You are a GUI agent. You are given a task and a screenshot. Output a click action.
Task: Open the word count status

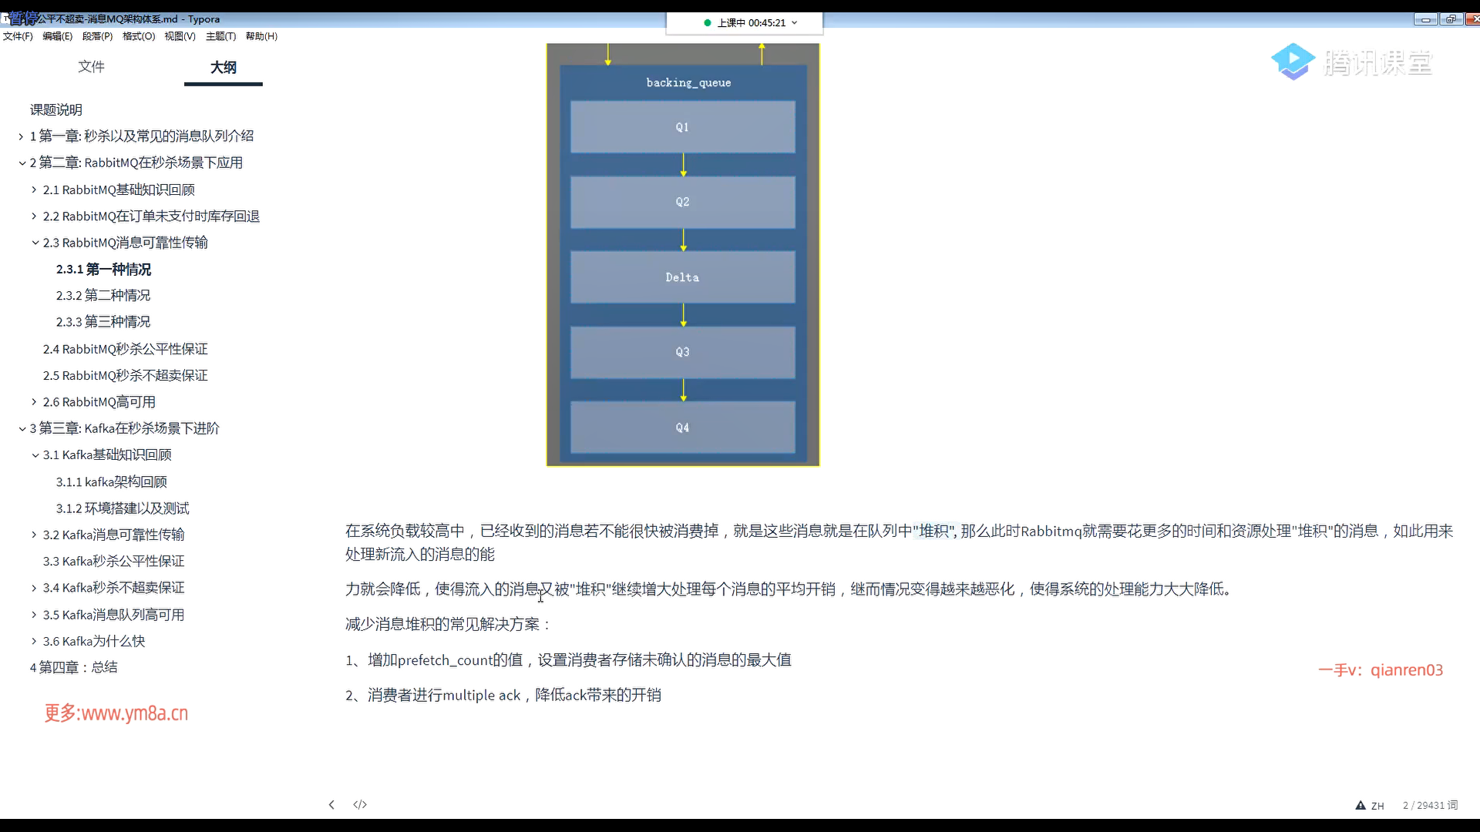[1430, 805]
